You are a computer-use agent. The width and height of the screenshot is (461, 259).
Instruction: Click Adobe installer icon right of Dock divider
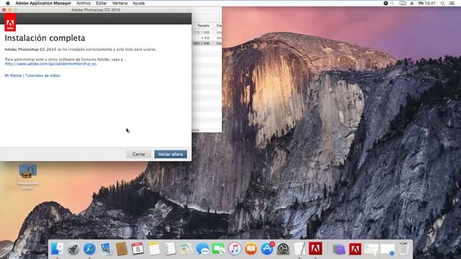tap(355, 249)
